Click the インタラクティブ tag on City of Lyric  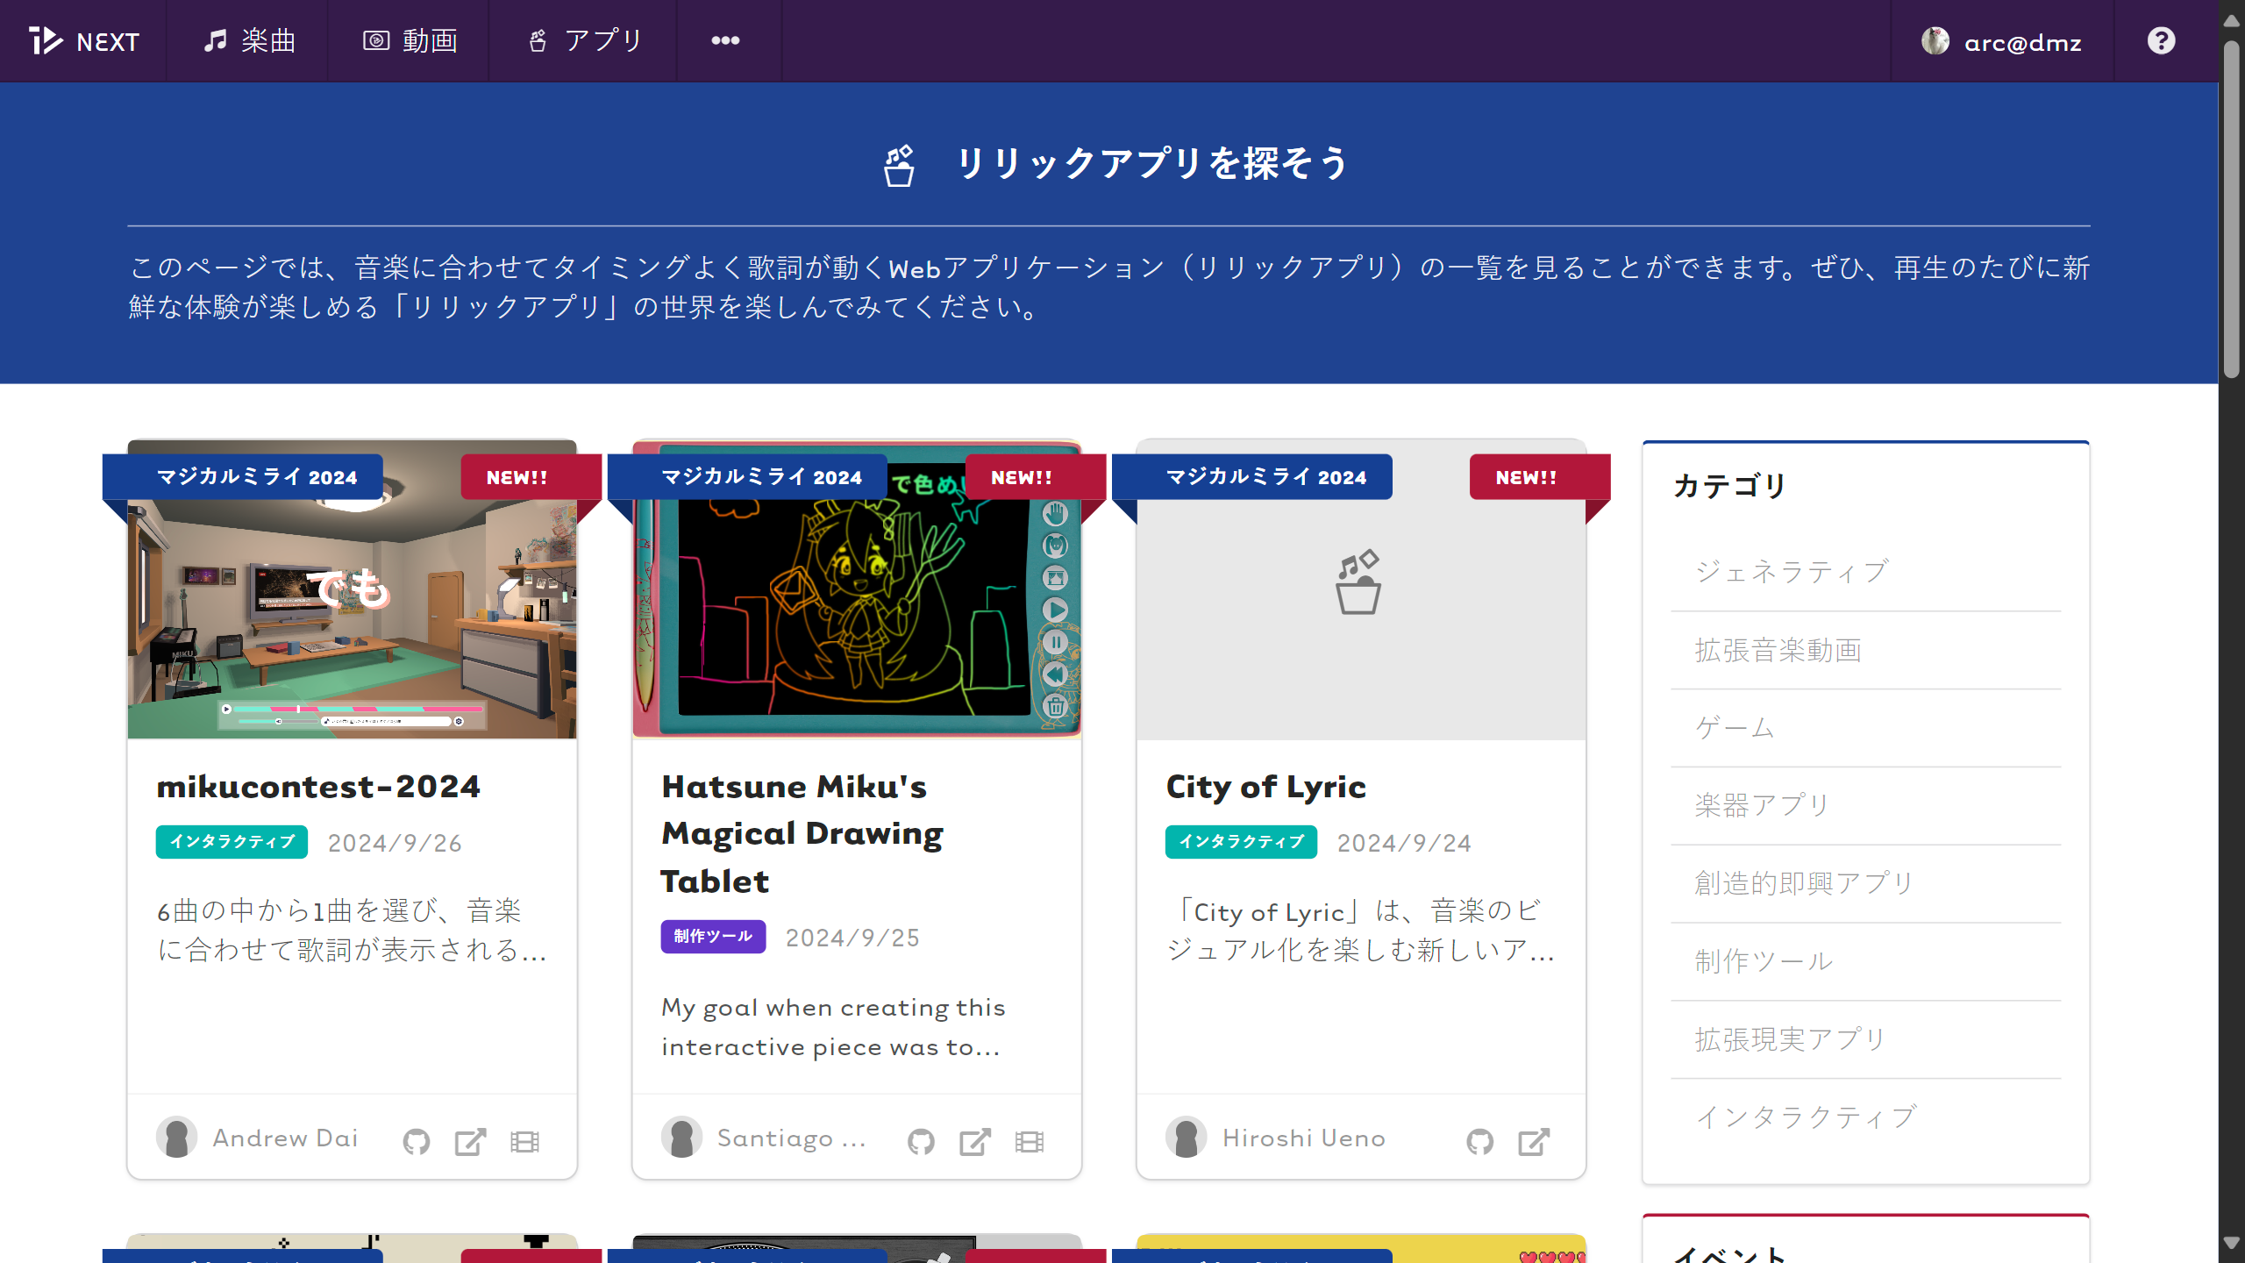(x=1241, y=842)
